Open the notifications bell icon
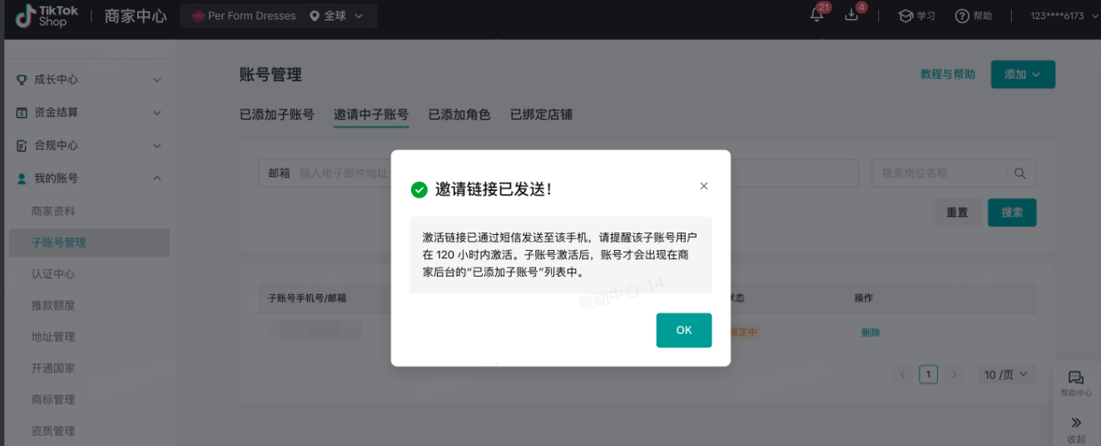The image size is (1101, 446). tap(817, 15)
